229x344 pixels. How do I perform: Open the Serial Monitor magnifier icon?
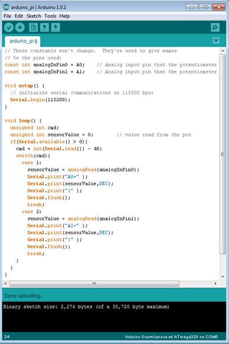215,27
